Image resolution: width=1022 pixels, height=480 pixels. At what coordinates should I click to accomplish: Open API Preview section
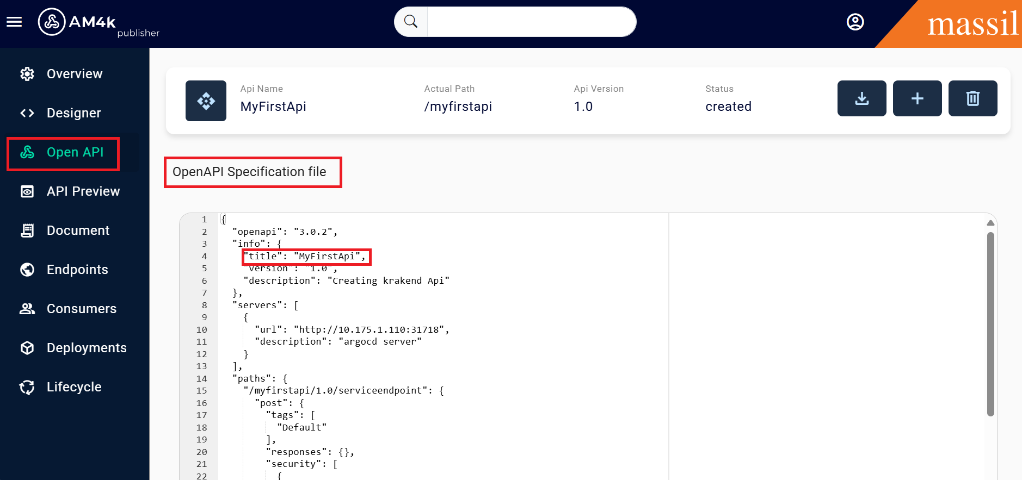[83, 191]
